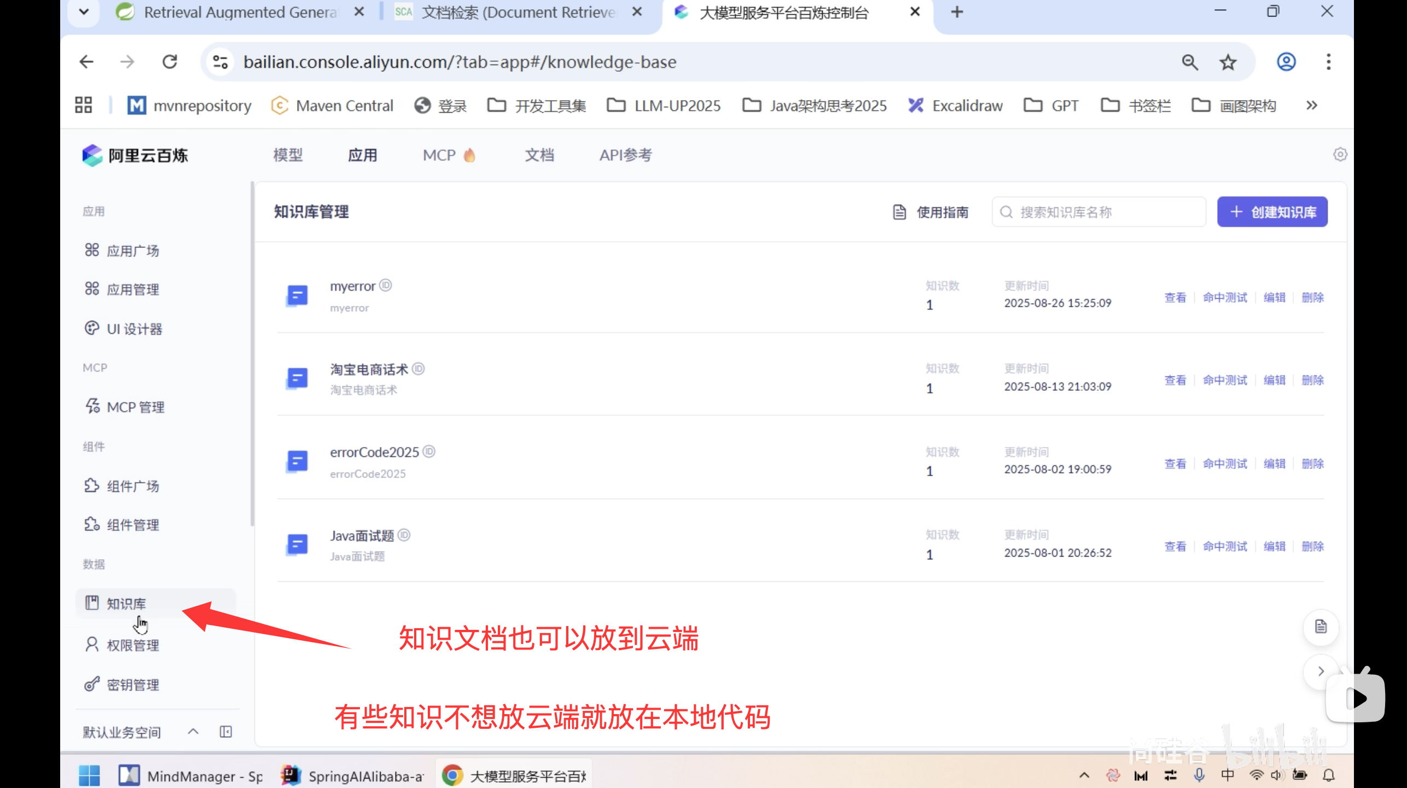The height and width of the screenshot is (788, 1407).
Task: Switch to the 文档 tab in the top navigation
Action: 539,155
